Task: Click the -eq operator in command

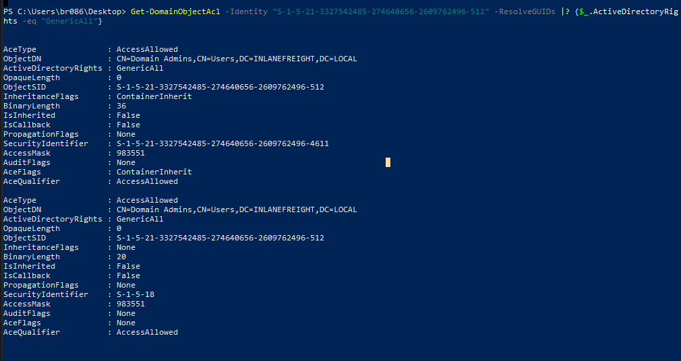Action: [30, 21]
